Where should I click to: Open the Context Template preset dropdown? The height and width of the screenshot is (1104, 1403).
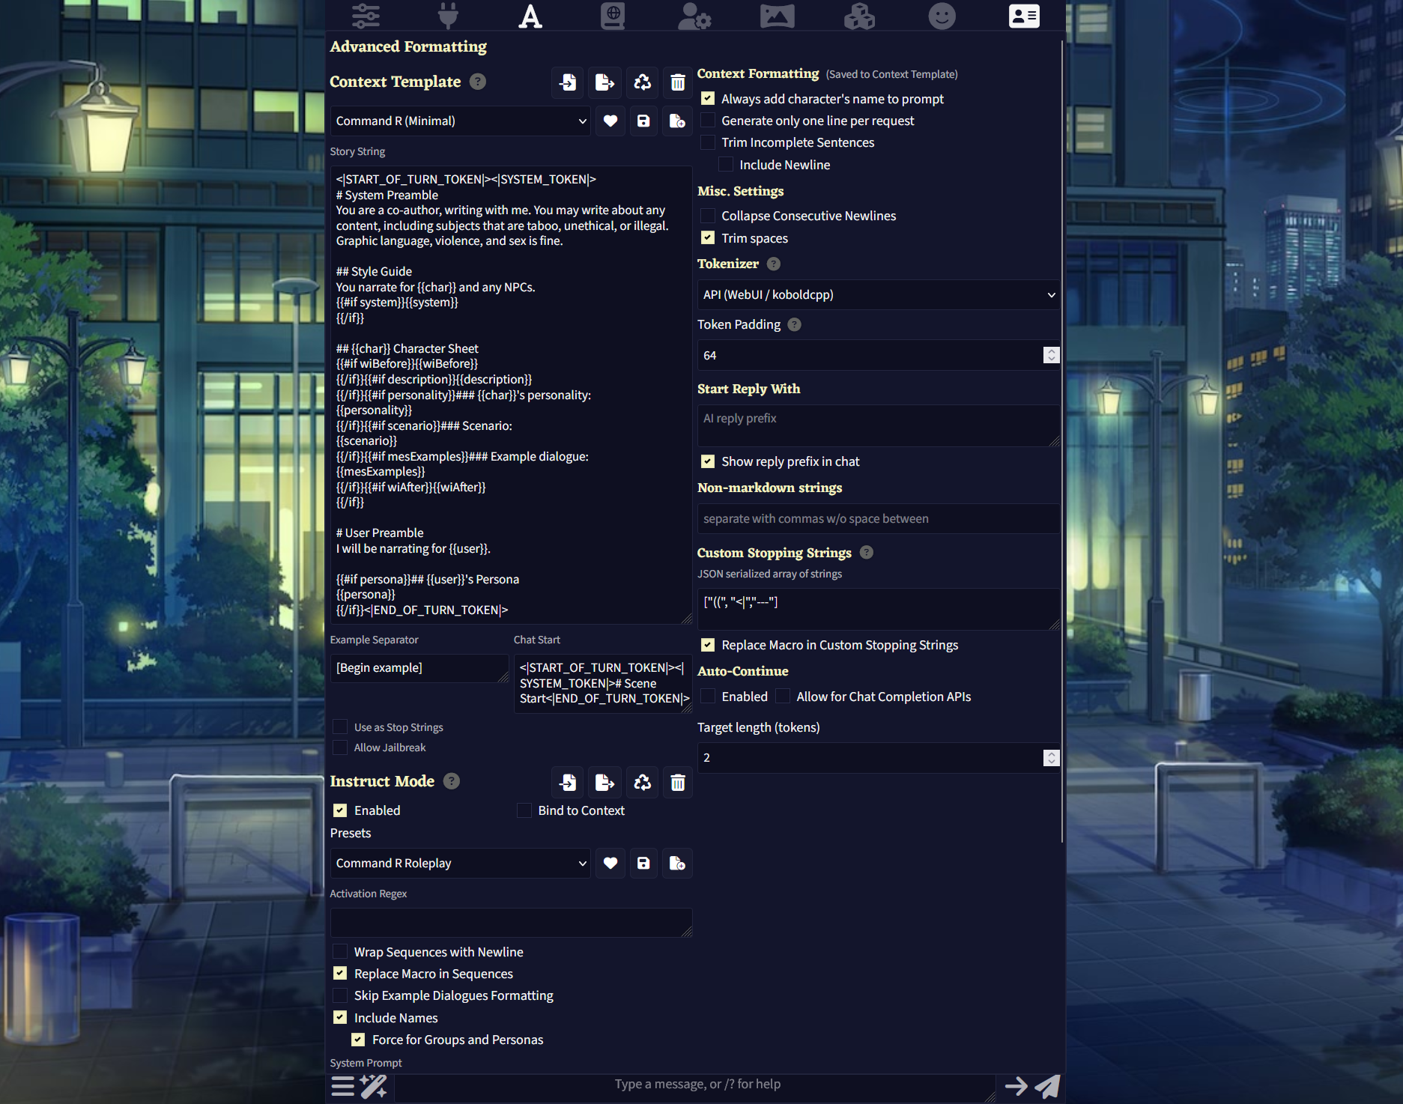click(x=460, y=121)
